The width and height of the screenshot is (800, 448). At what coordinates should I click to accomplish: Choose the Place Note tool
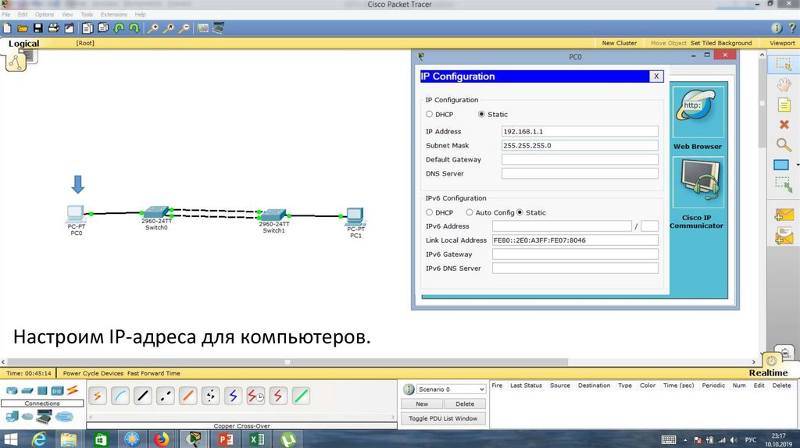(x=784, y=105)
